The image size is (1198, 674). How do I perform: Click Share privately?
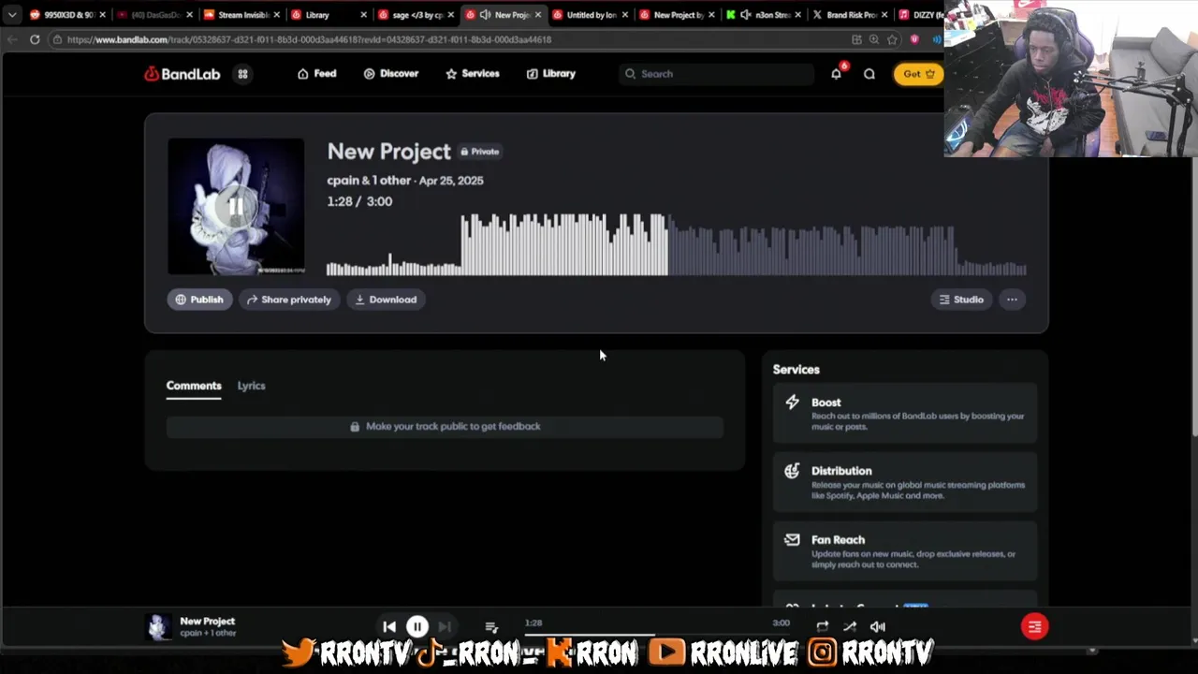click(x=288, y=300)
